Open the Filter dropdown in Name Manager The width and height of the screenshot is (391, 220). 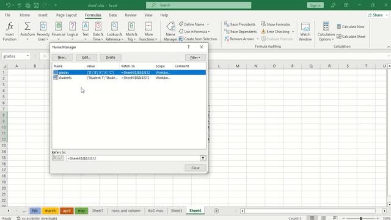pos(195,57)
